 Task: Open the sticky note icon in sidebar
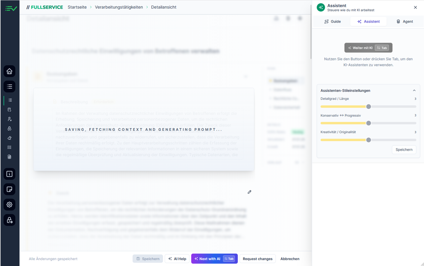[x=10, y=189]
